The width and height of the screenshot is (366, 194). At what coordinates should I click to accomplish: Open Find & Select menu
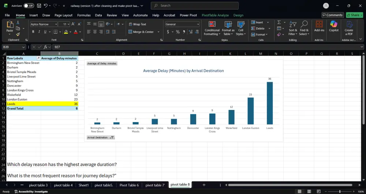(x=304, y=28)
